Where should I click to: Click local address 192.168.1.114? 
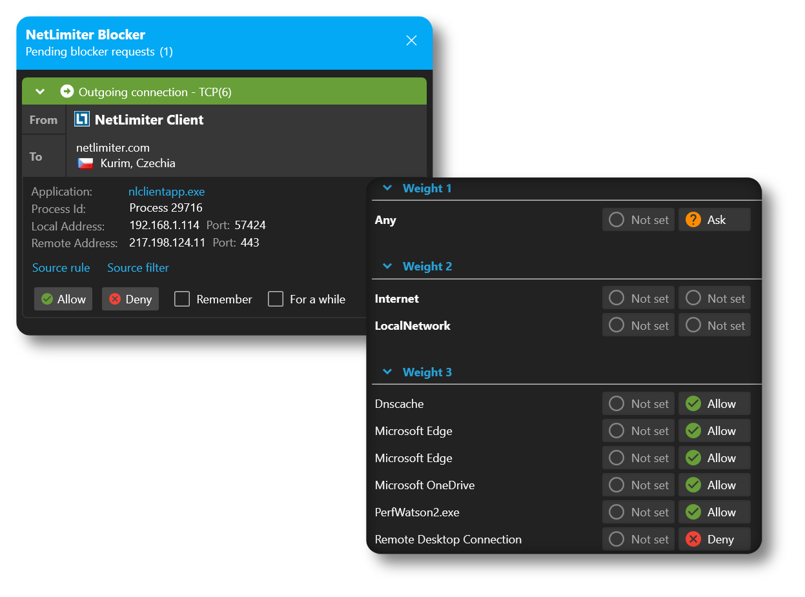pyautogui.click(x=165, y=226)
